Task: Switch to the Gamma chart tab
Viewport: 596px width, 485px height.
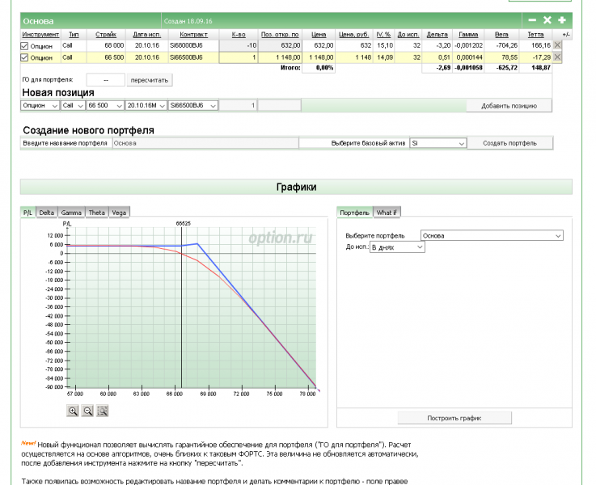Action: tap(70, 213)
